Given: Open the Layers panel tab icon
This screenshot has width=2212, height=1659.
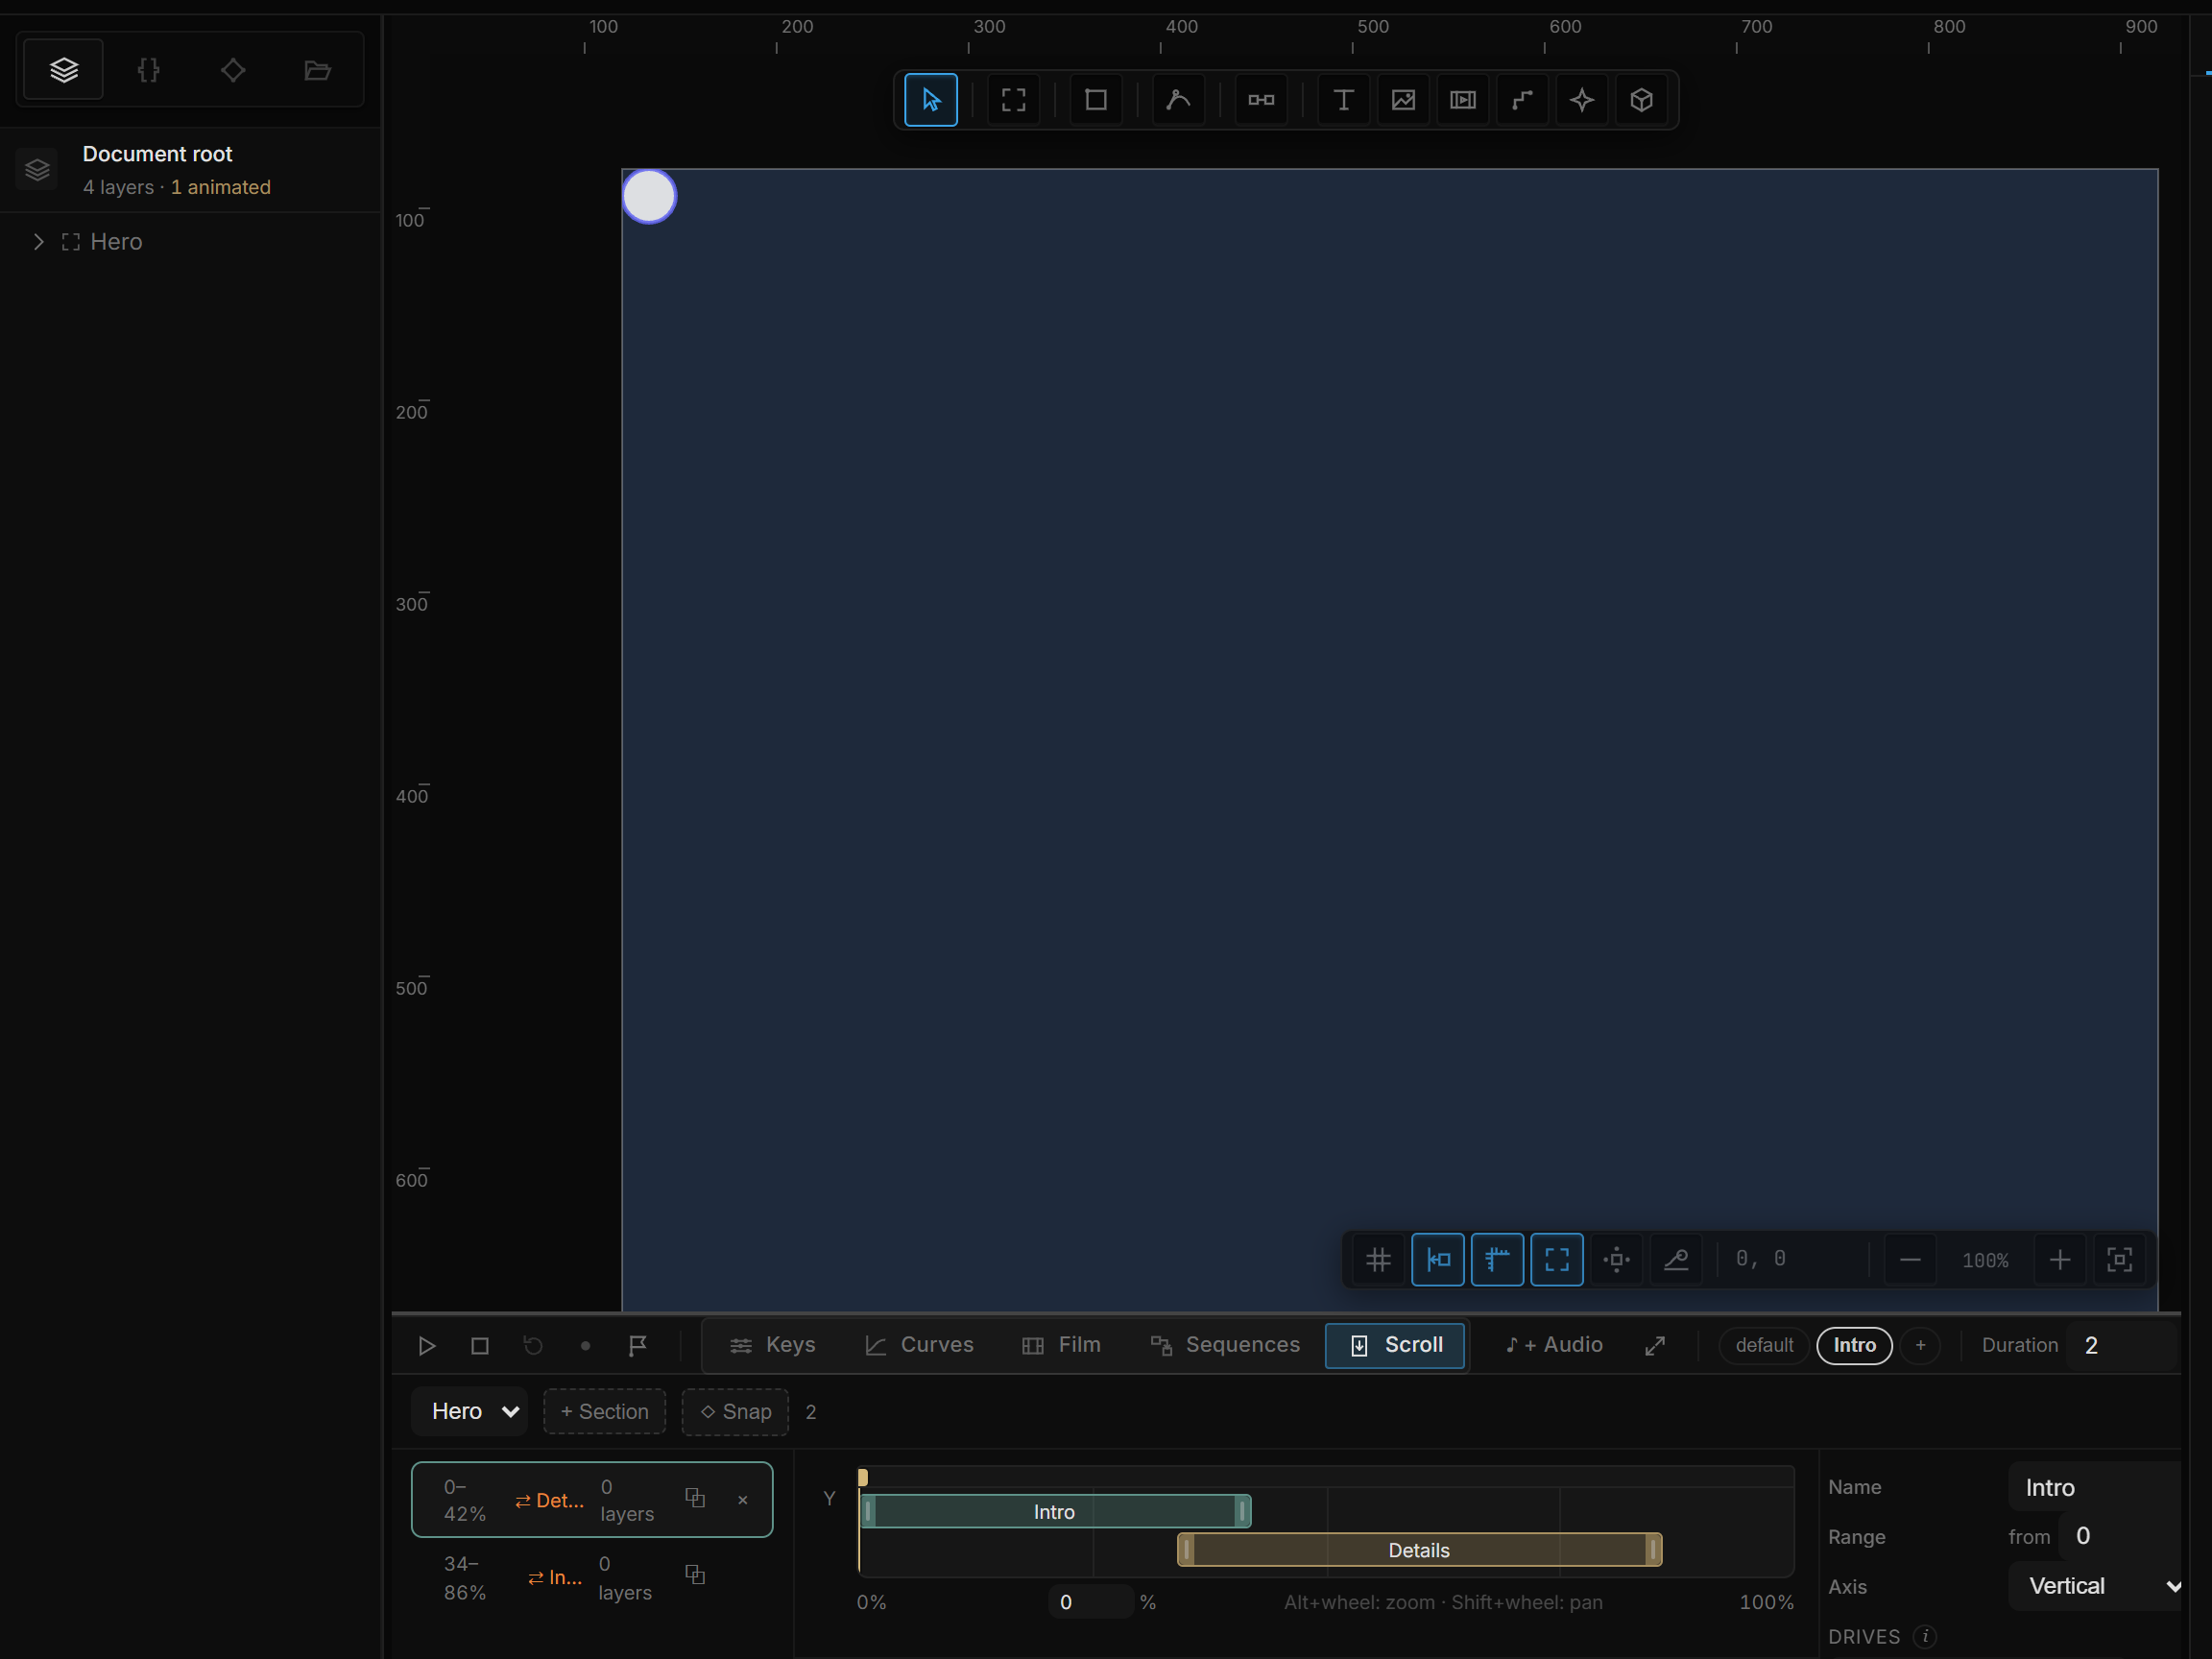Looking at the screenshot, I should pyautogui.click(x=64, y=70).
